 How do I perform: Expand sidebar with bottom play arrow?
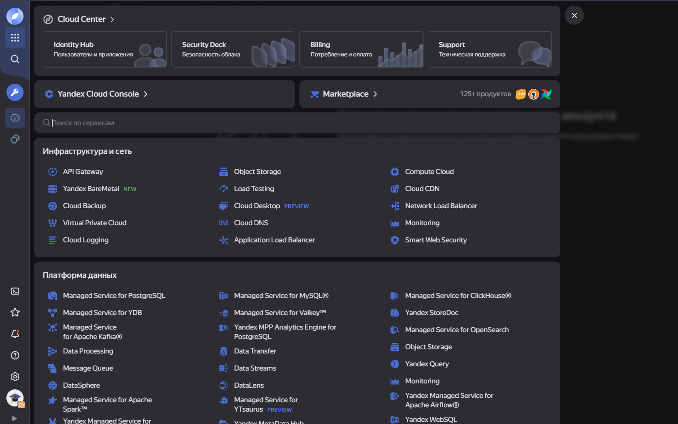(x=15, y=418)
